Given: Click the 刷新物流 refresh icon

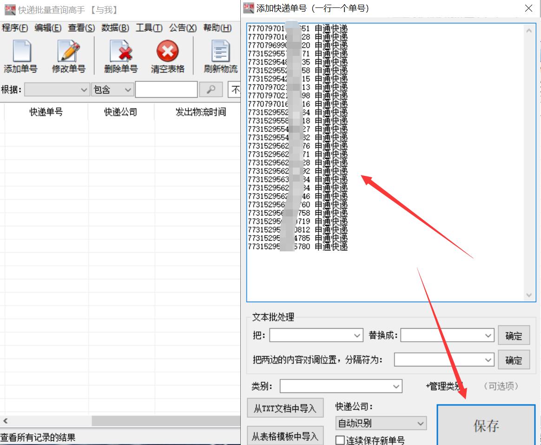Looking at the screenshot, I should (x=219, y=51).
